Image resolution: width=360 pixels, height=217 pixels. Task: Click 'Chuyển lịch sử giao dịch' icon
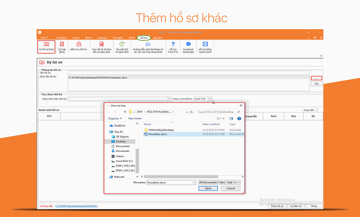122,44
